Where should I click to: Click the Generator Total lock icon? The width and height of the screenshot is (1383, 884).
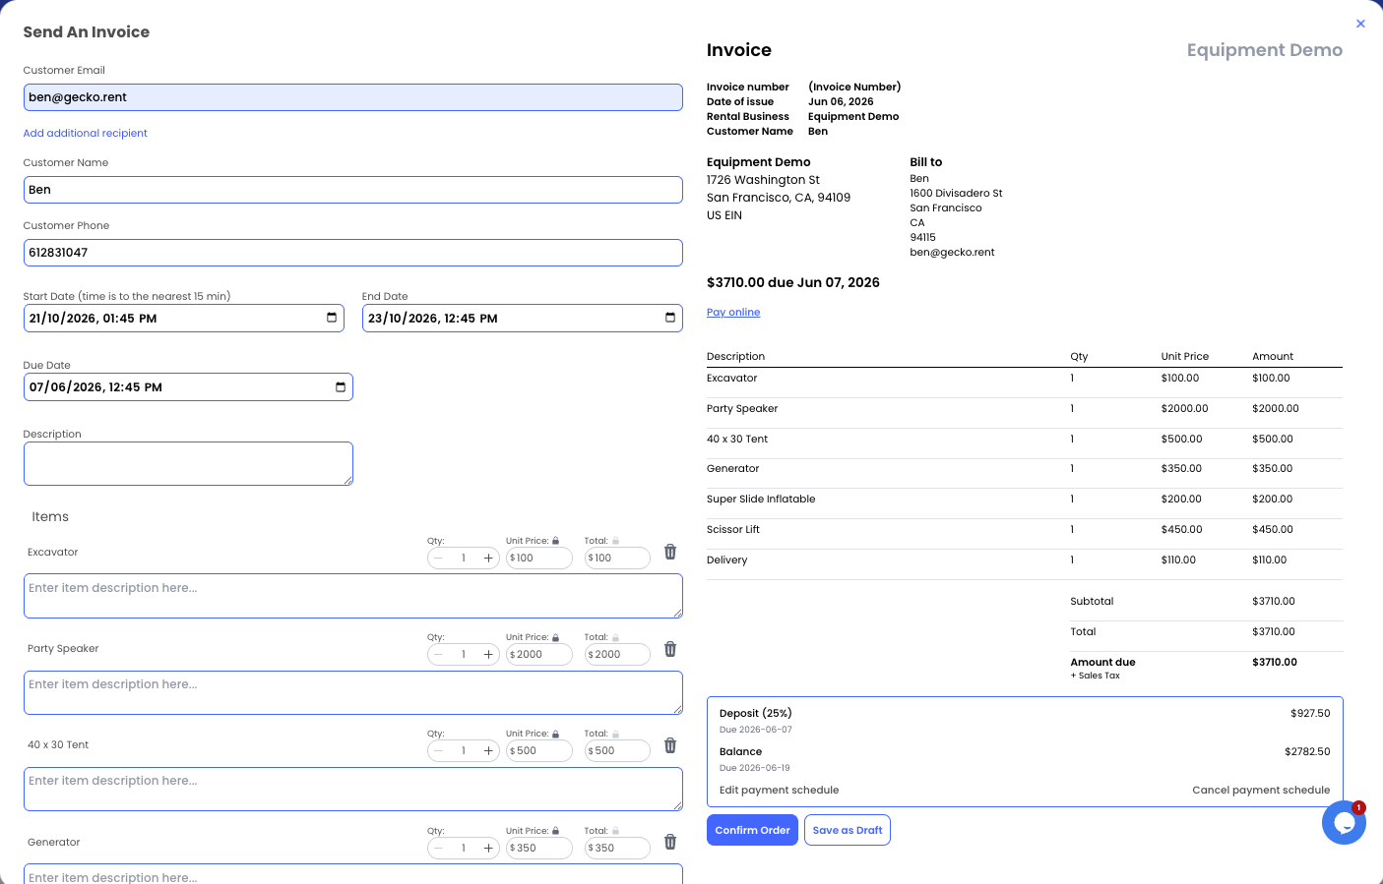pyautogui.click(x=615, y=831)
